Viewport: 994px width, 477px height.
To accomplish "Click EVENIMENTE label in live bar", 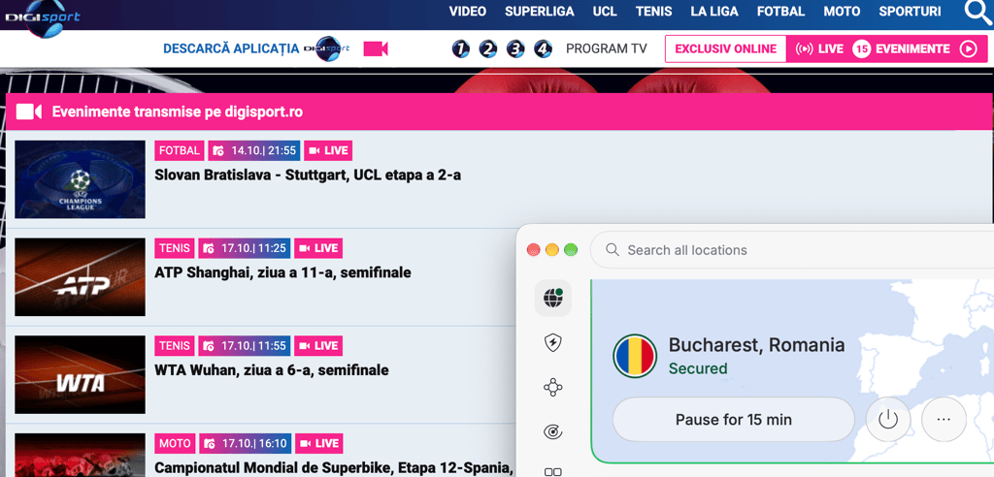I will pyautogui.click(x=912, y=48).
